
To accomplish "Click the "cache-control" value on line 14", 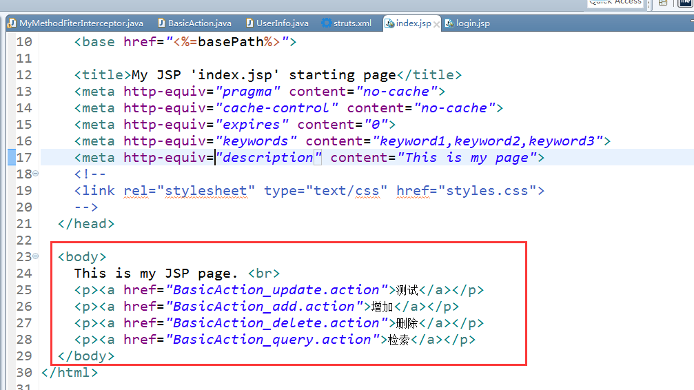I will tap(276, 108).
